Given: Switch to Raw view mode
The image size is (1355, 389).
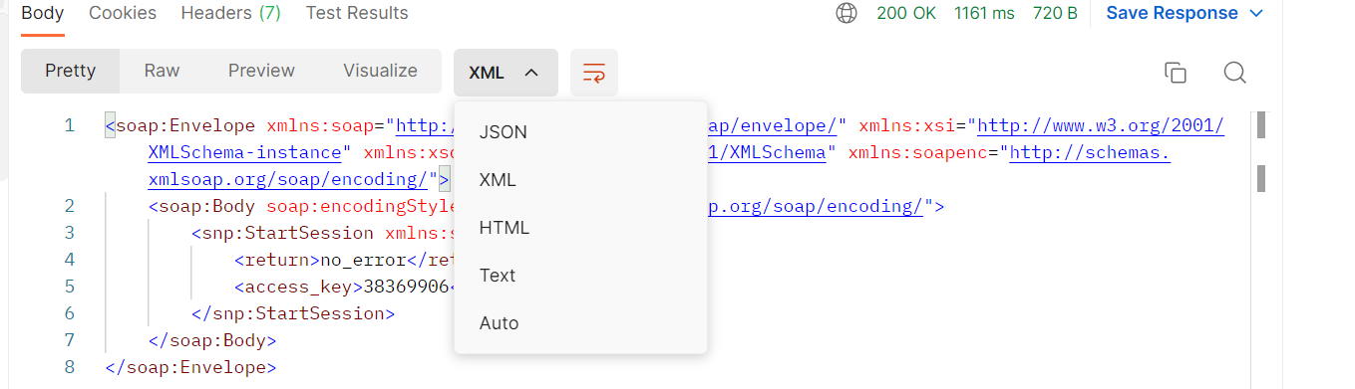Looking at the screenshot, I should pos(162,71).
